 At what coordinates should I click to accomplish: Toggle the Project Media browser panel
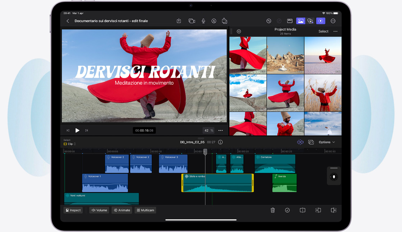pos(301,21)
